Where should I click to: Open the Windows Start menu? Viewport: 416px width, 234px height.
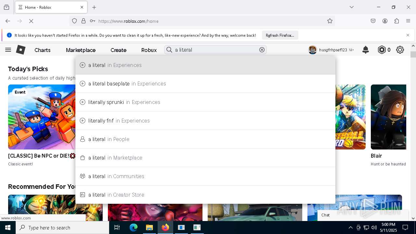tap(8, 227)
